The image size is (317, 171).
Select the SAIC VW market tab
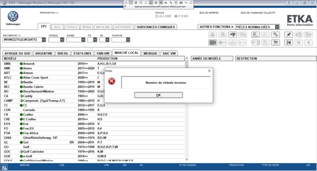click(169, 53)
